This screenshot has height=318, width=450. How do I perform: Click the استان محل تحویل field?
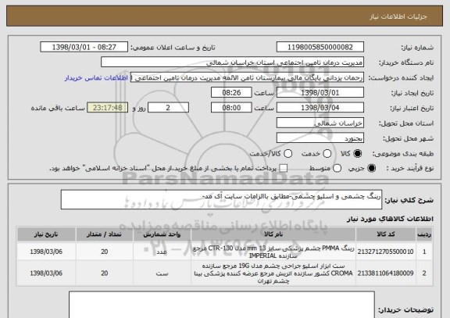320,123
